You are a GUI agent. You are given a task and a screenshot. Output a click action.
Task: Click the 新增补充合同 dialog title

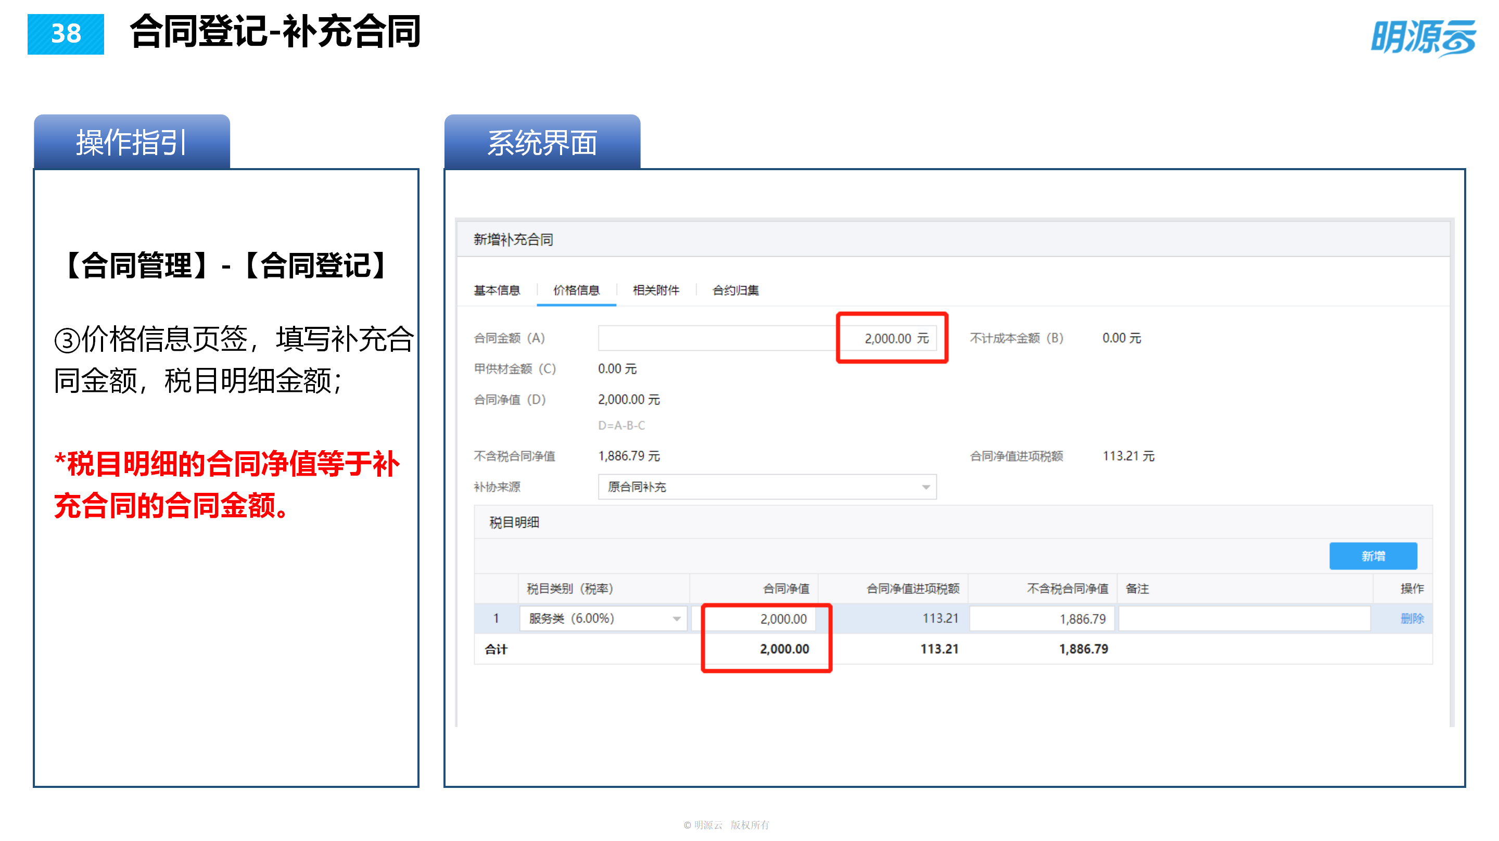514,239
